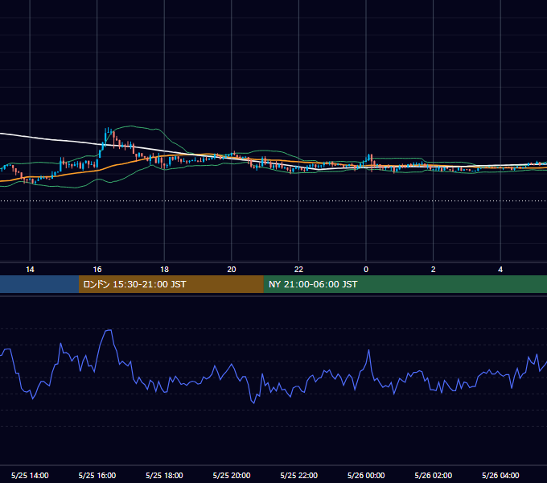This screenshot has width=547, height=483.
Task: Click the oscillator peak near 16:00
Action: (x=109, y=330)
